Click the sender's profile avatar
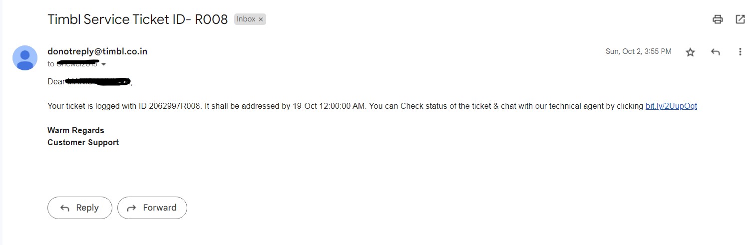This screenshot has height=245, width=752. coord(25,58)
